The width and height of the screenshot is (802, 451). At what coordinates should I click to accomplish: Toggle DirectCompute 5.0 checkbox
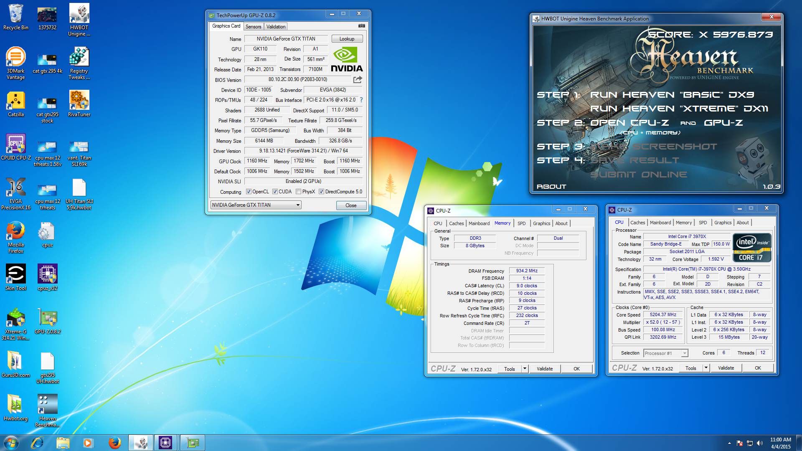321,192
